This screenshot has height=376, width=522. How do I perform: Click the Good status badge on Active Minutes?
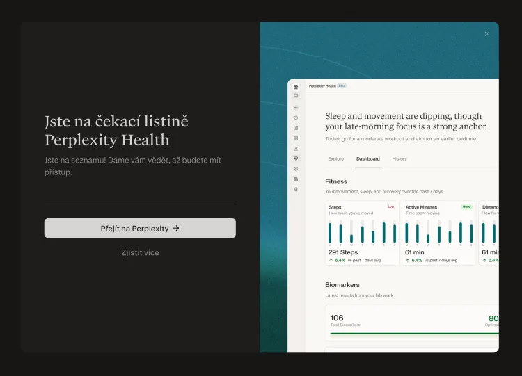(466, 206)
